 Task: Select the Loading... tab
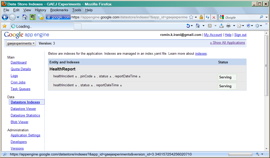point(42,26)
